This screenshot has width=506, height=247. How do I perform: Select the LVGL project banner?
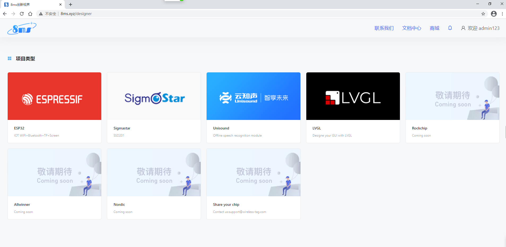(x=353, y=96)
